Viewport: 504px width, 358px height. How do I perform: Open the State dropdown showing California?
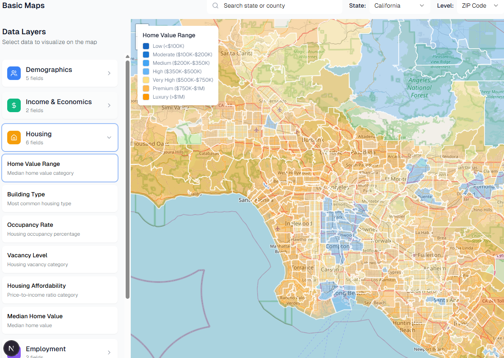click(399, 6)
